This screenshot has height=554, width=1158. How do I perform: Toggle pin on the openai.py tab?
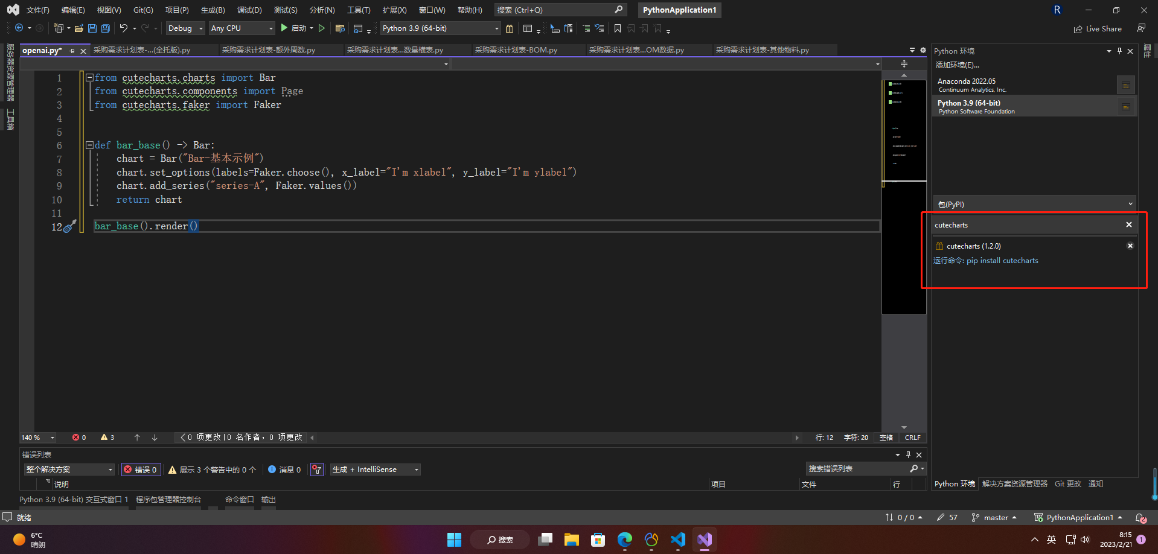pyautogui.click(x=72, y=51)
